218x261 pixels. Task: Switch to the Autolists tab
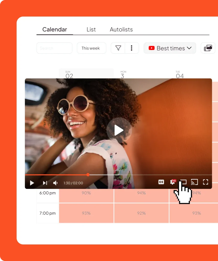point(121,30)
